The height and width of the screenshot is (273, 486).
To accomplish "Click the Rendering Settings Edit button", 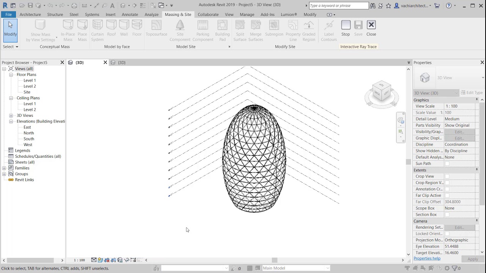I will pos(459,227).
